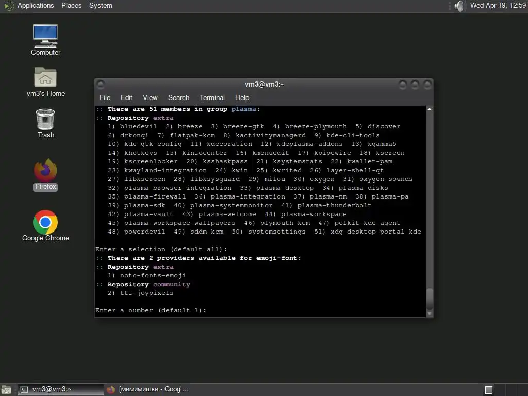528x396 pixels.
Task: Click 'layer-shell-qt' package name
Action: coord(355,170)
